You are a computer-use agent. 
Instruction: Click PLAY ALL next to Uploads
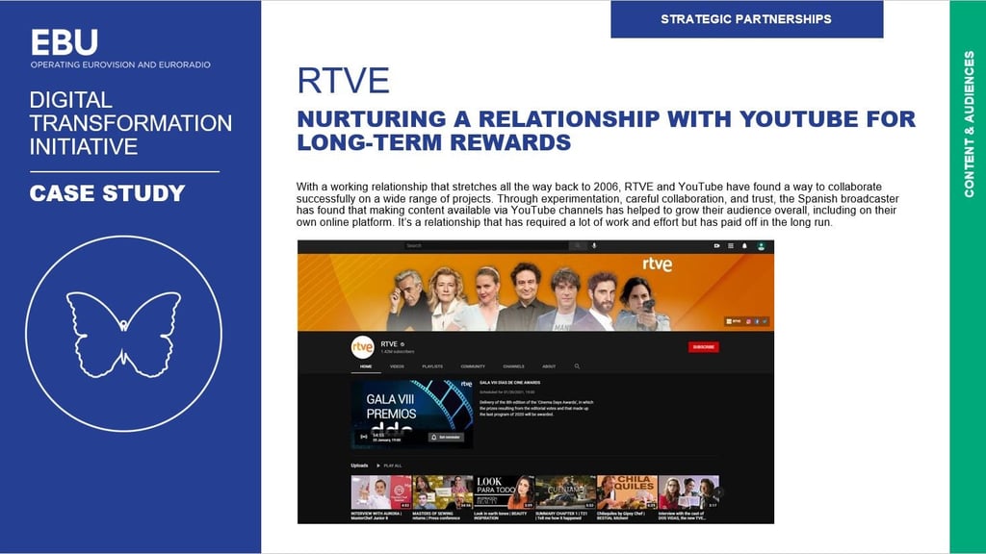[389, 466]
